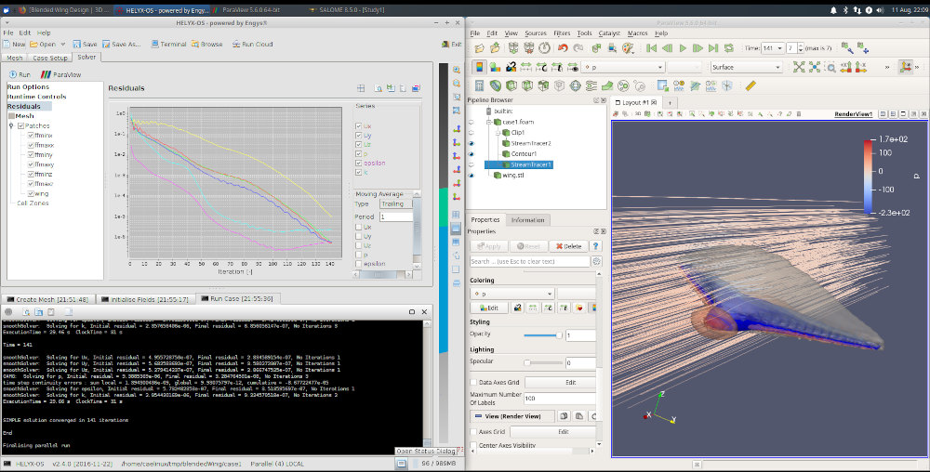Open the Moving Average Type dropdown
930x472 pixels.
point(395,203)
